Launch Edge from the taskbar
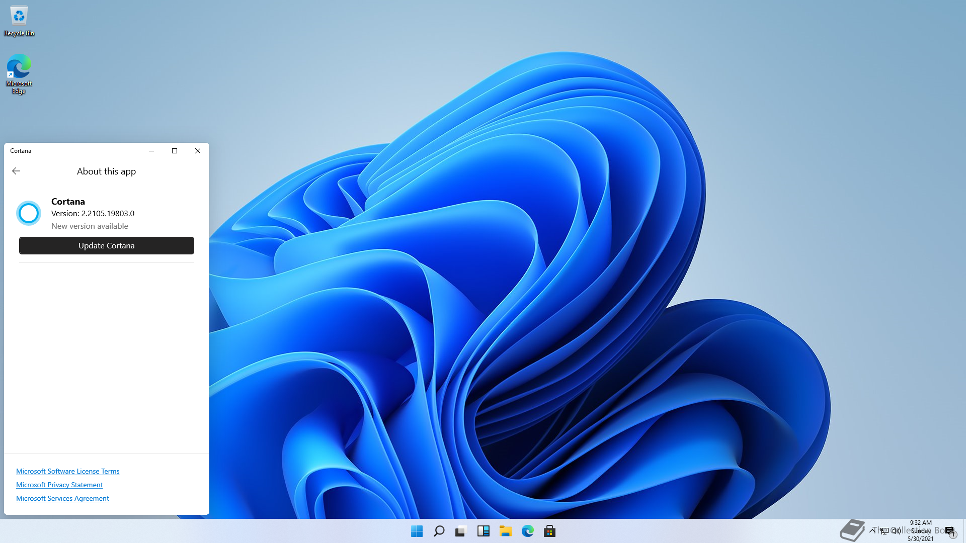The width and height of the screenshot is (966, 543). (527, 531)
